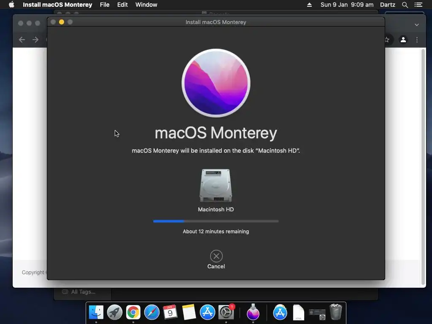Click the installation progress bar
Screen dimensions: 432x324
click(x=216, y=221)
